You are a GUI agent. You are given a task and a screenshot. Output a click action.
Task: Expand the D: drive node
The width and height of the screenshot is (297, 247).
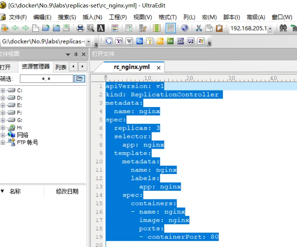[3, 98]
